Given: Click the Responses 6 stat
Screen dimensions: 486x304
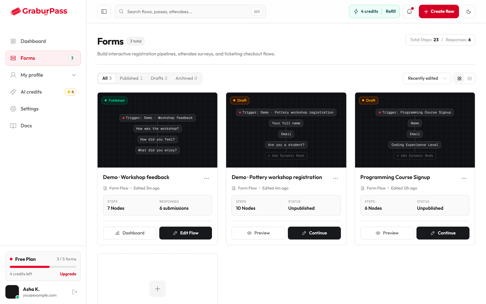Looking at the screenshot, I should pos(458,40).
